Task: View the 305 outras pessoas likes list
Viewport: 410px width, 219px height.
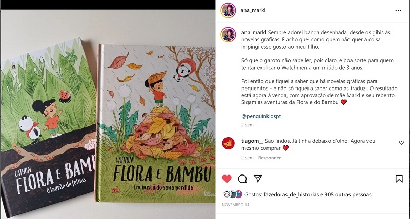Action: [348, 195]
